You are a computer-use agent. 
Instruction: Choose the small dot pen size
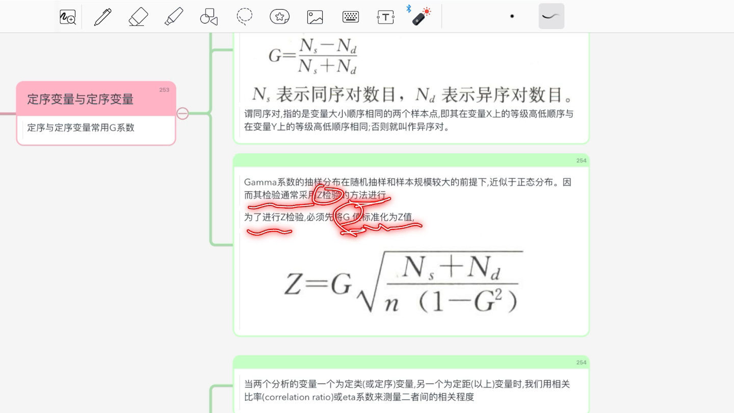click(512, 16)
